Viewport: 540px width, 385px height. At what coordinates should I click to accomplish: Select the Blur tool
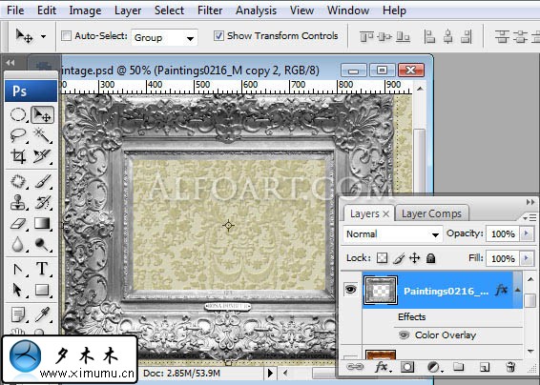point(18,244)
